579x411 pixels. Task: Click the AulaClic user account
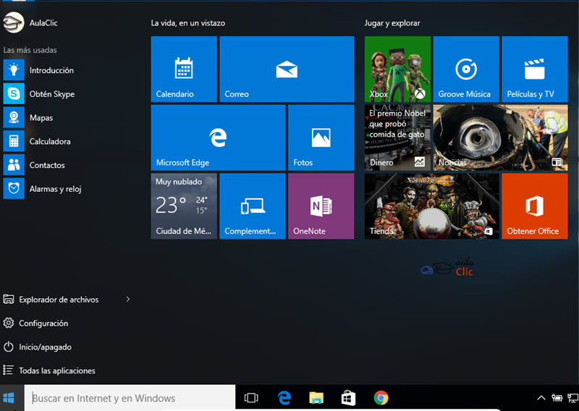[x=30, y=22]
